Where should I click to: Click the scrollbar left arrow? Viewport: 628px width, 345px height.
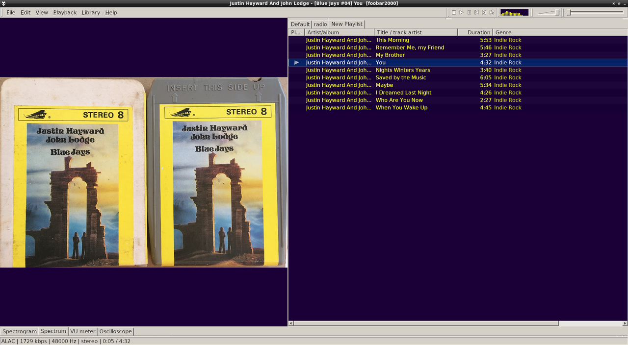pyautogui.click(x=291, y=323)
